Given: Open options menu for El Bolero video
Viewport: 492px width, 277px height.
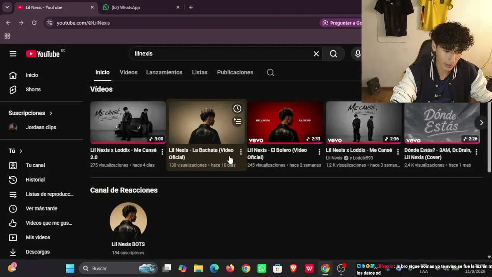Looking at the screenshot, I should pyautogui.click(x=319, y=152).
